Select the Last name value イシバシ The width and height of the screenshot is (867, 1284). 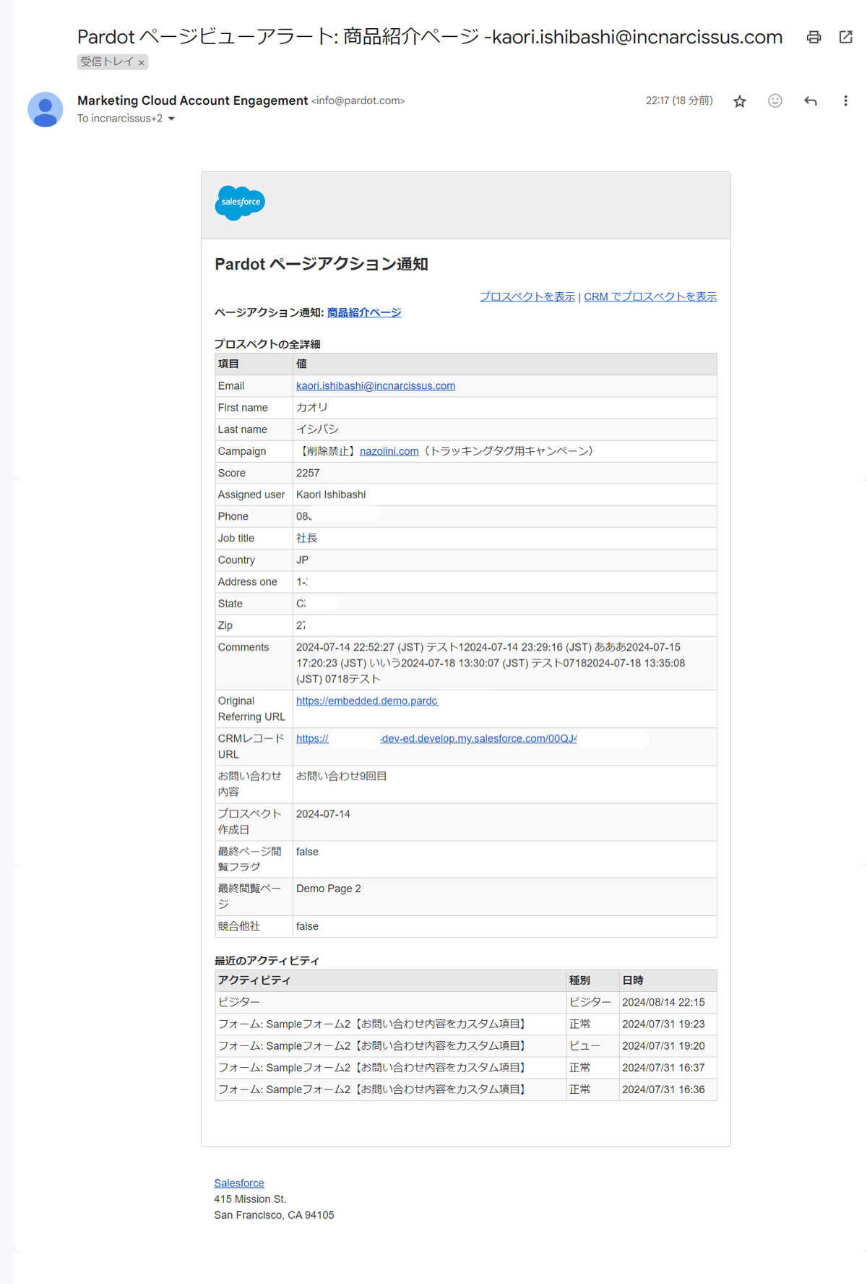coord(317,429)
